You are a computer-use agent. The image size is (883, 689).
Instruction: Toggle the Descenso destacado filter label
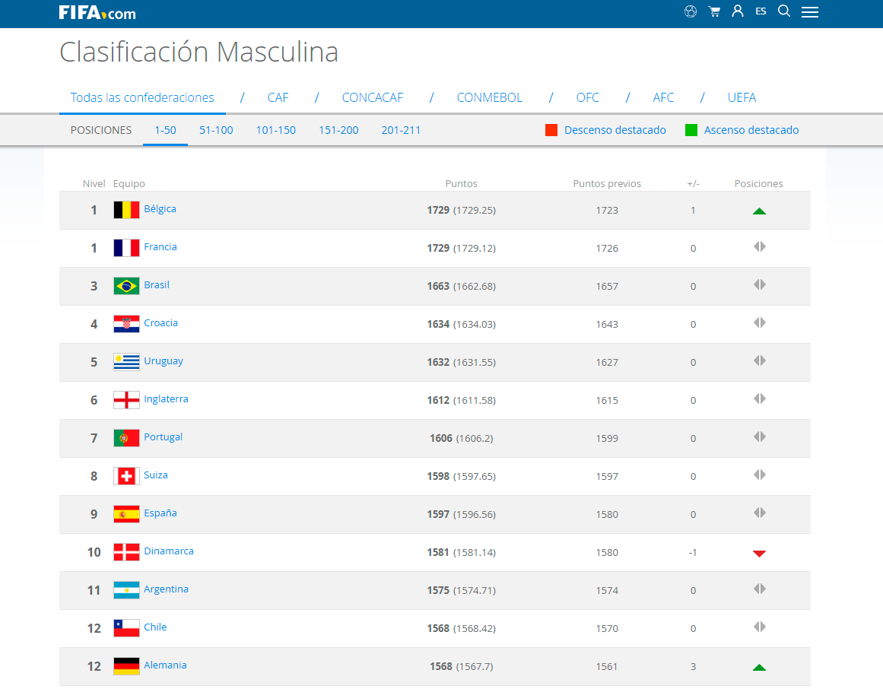pyautogui.click(x=615, y=130)
